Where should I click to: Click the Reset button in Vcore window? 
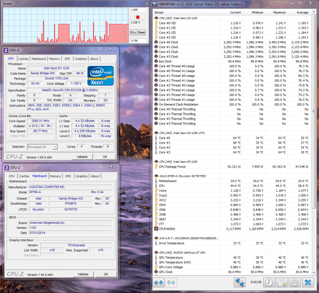tap(142, 32)
